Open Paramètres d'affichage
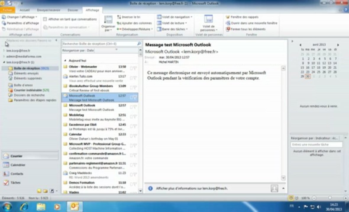The image size is (349, 212). [20, 23]
